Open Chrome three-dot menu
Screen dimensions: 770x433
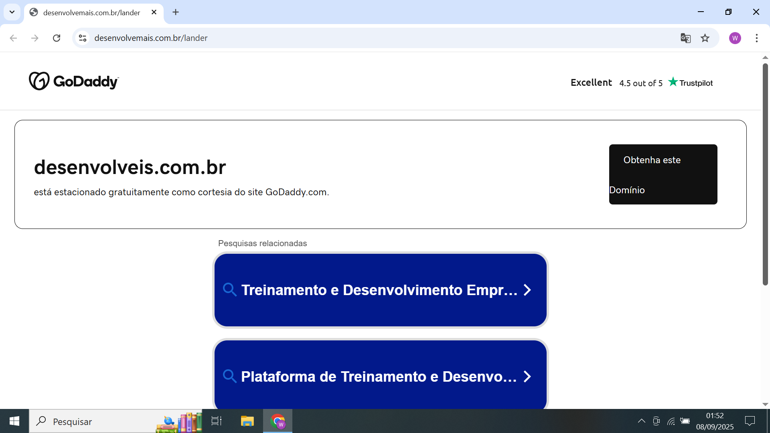[x=756, y=38]
